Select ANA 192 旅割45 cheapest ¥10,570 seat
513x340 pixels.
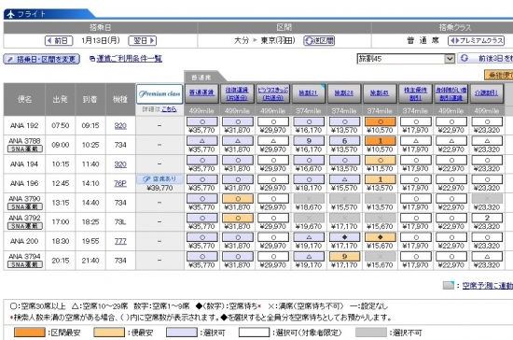tap(380, 121)
